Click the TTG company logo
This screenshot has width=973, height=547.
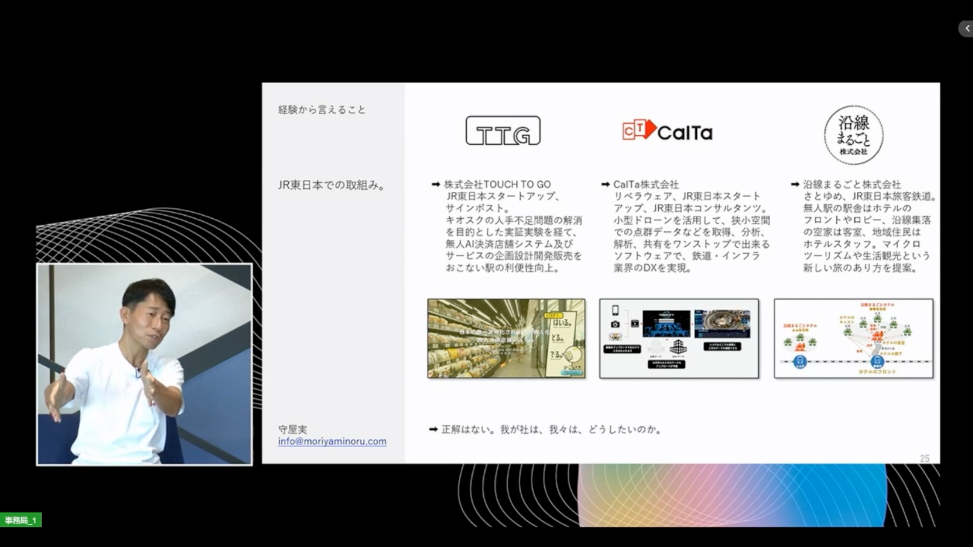503,131
